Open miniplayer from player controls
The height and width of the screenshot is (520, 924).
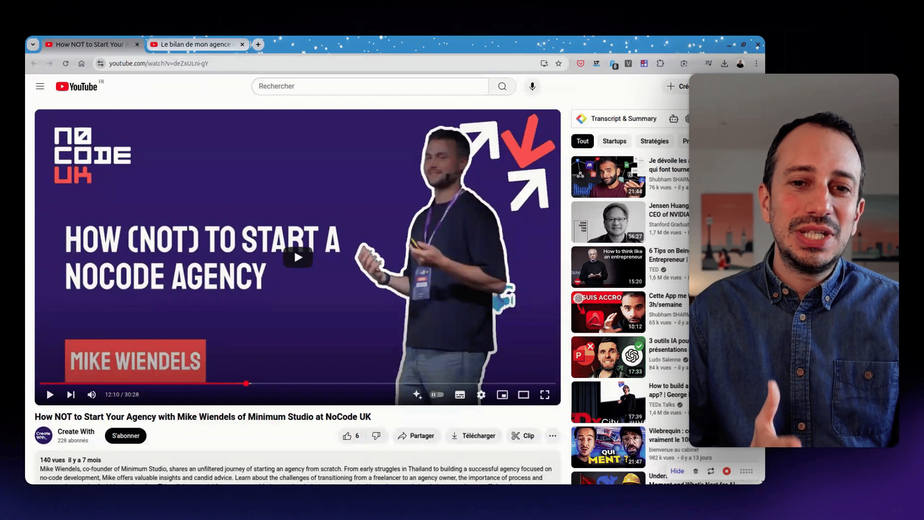coord(502,395)
